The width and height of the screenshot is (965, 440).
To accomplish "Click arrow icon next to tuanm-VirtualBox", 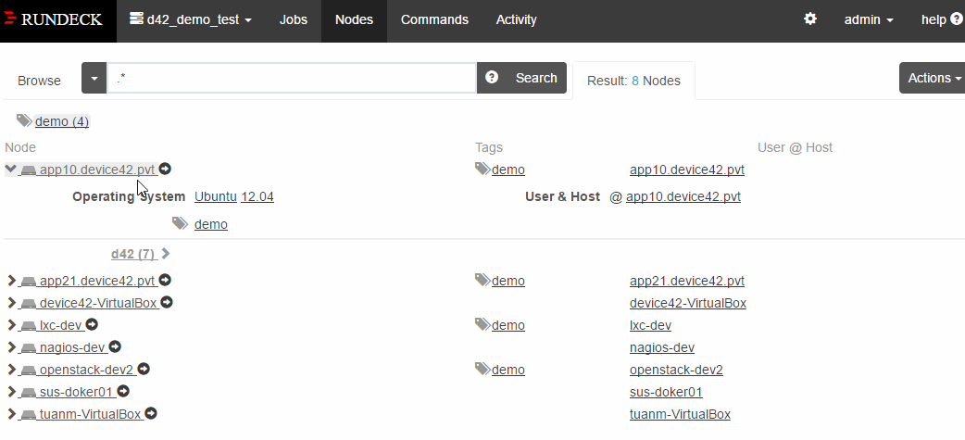I will click(151, 414).
